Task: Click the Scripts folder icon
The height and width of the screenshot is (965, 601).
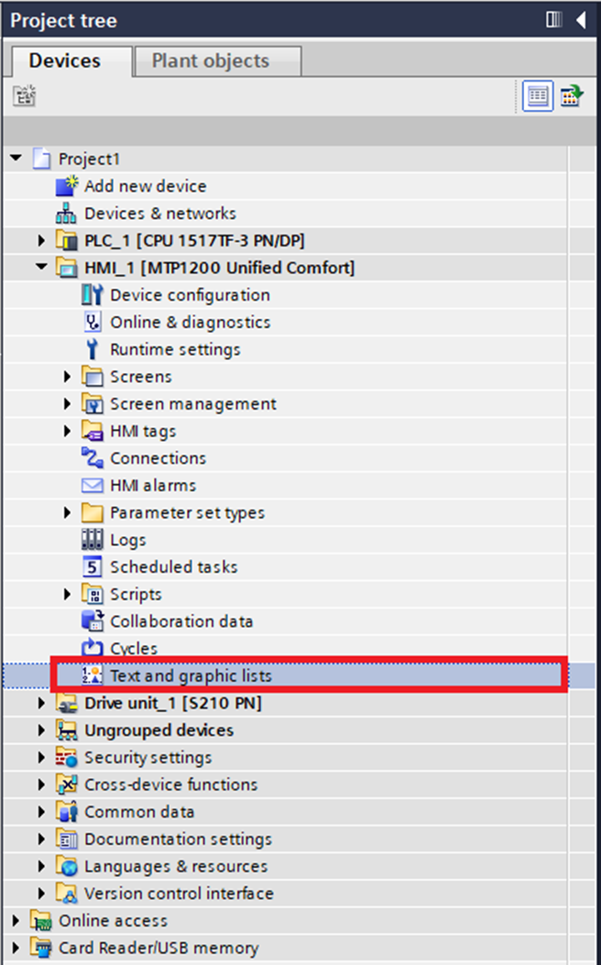Action: [x=93, y=594]
